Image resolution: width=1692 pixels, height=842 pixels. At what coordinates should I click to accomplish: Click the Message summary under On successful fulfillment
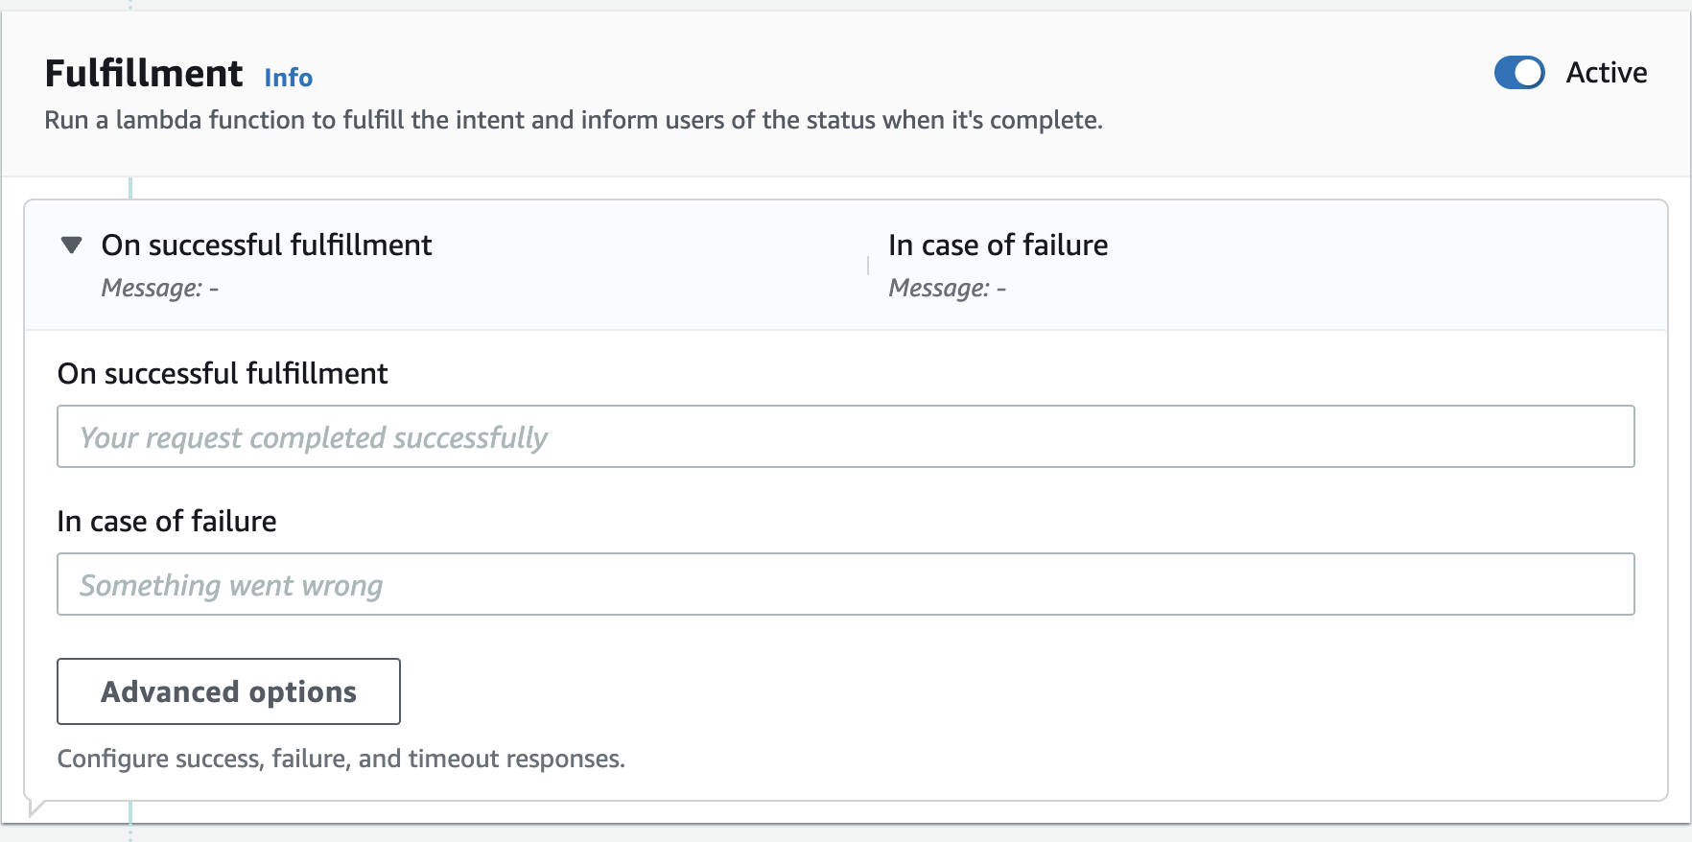point(160,289)
